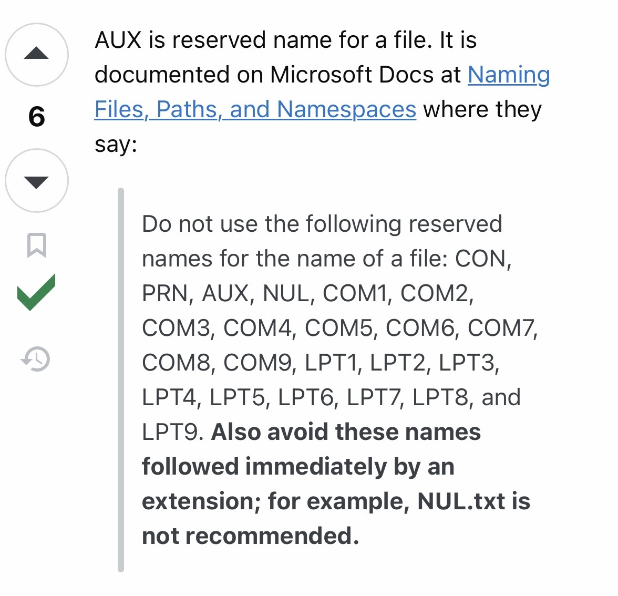This screenshot has width=618, height=596.
Task: Open the "Files, Paths, and Namespaces" link
Action: click(x=255, y=109)
